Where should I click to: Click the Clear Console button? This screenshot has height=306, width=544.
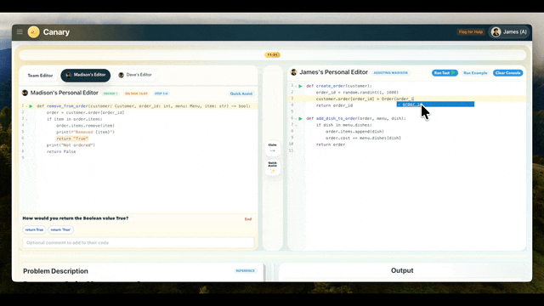coord(508,73)
